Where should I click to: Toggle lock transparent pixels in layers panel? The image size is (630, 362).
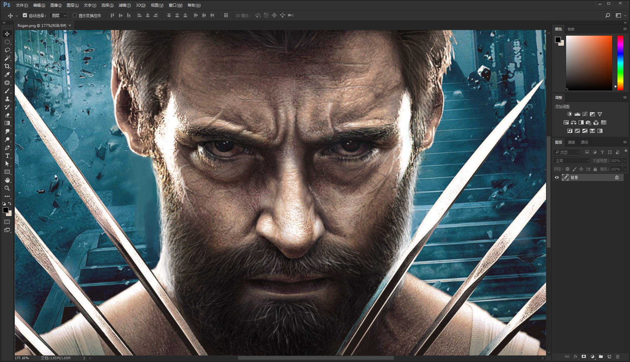pyautogui.click(x=567, y=169)
